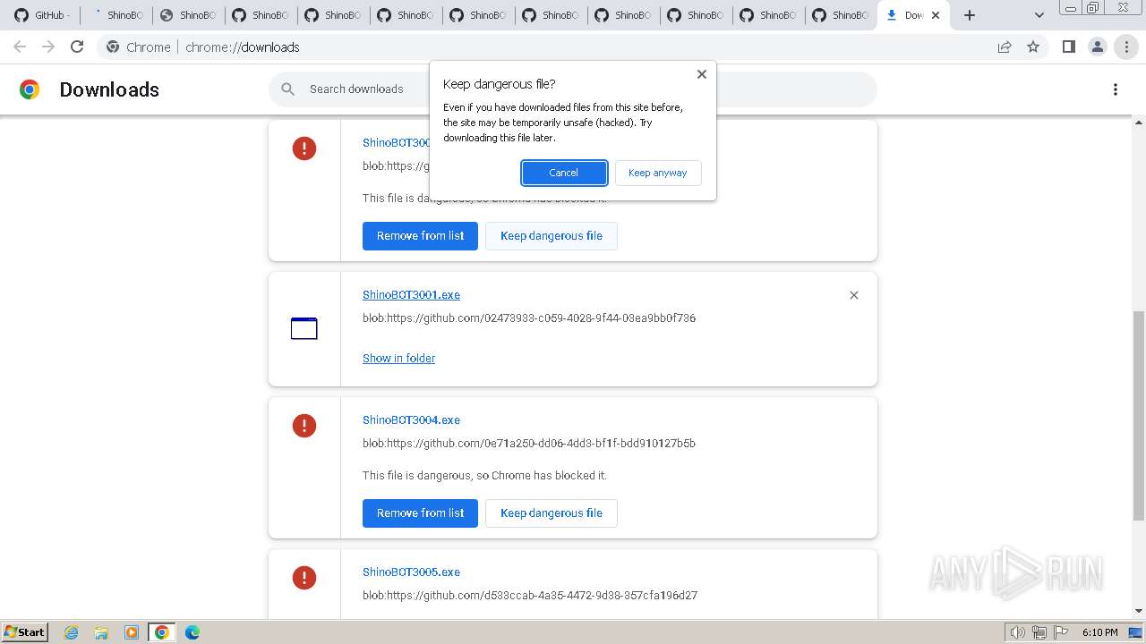Image resolution: width=1146 pixels, height=644 pixels.
Task: Click the page scrollbar down arrow
Action: (x=1139, y=612)
